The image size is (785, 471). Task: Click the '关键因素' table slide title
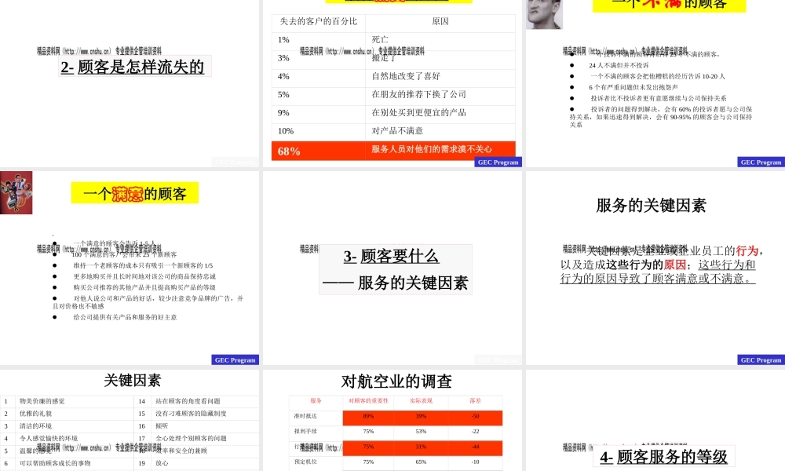132,381
